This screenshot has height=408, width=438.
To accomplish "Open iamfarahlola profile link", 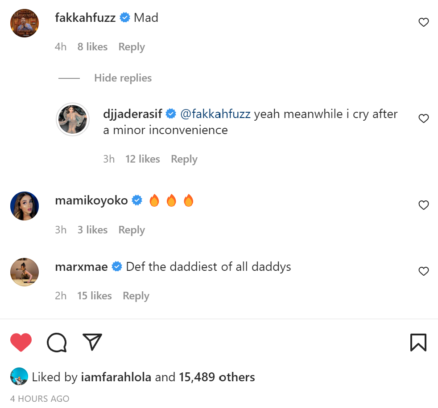I will pos(117,377).
